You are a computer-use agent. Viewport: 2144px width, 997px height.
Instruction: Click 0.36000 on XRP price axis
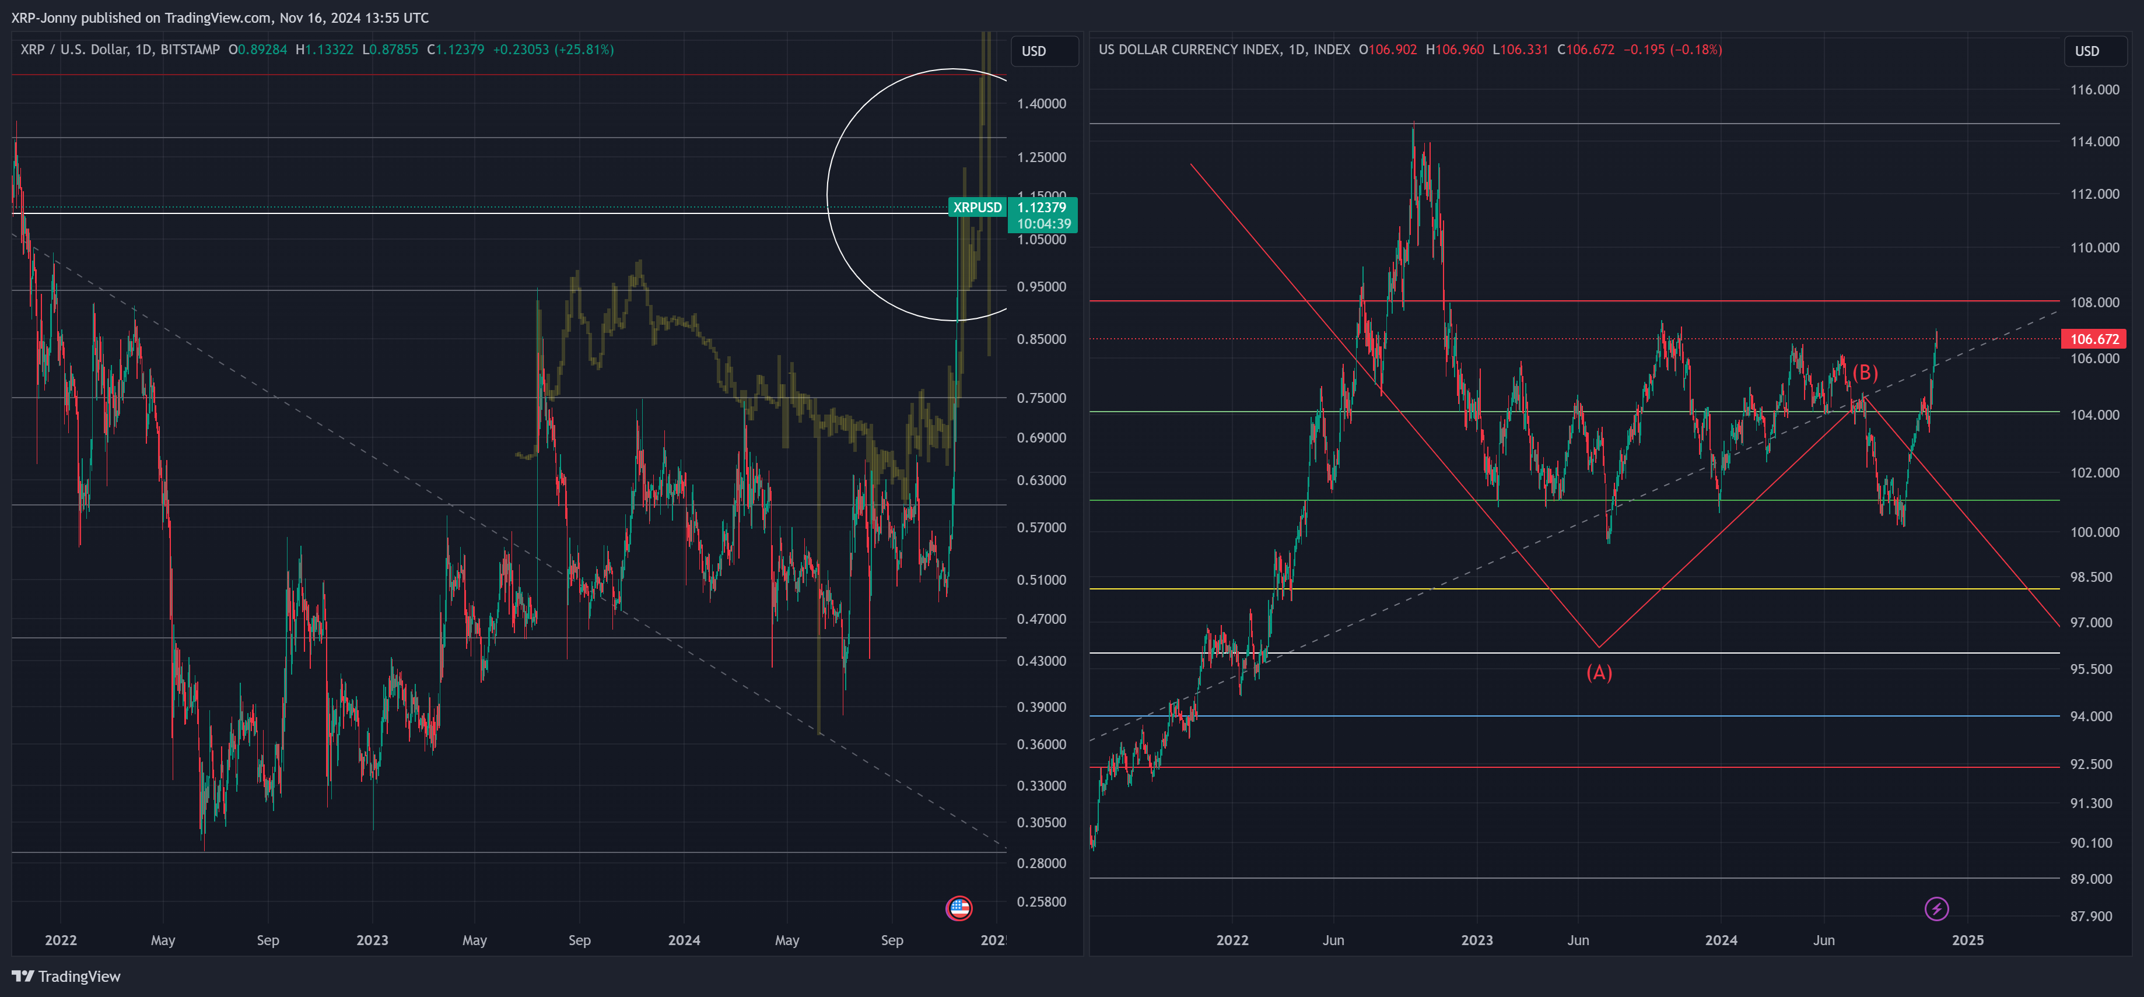(x=1041, y=745)
